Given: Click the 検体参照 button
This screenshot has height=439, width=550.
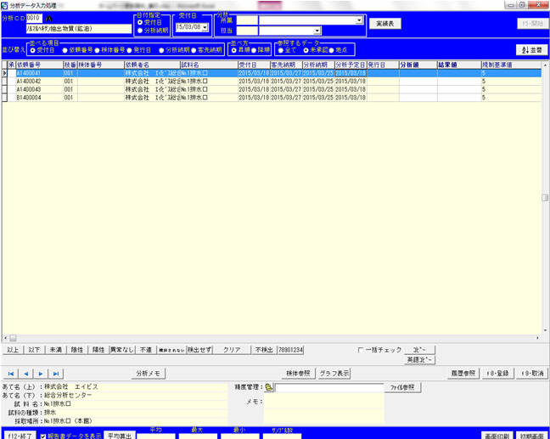Looking at the screenshot, I should (298, 374).
